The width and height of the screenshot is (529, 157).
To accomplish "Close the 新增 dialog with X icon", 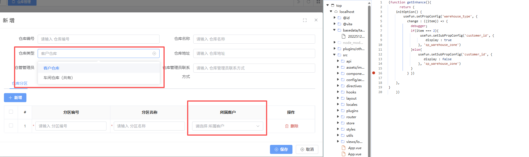I will (316, 20).
